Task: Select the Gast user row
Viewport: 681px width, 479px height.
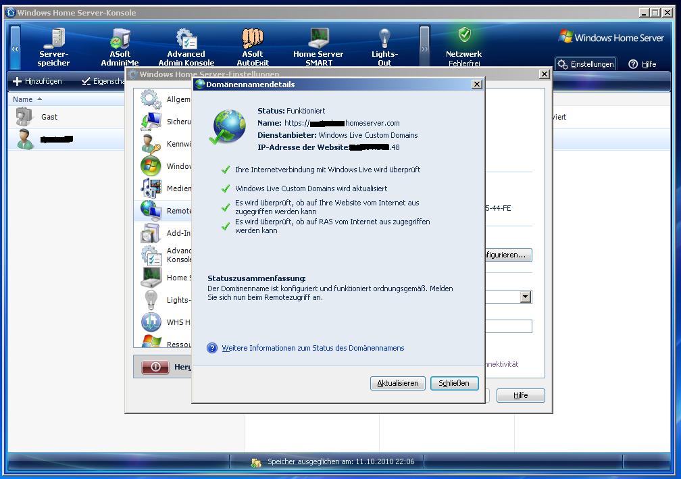Action: (66, 117)
